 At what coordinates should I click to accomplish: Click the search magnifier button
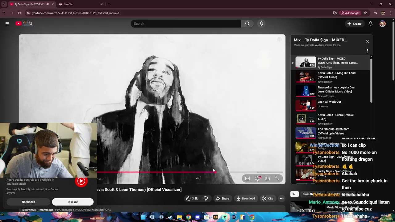(247, 24)
